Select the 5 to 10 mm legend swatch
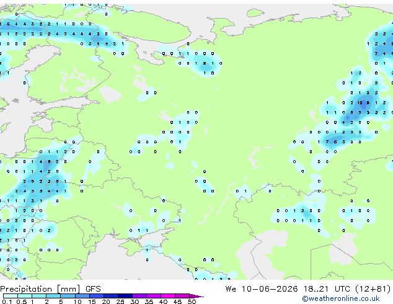Screen dimensions: 393x304 pyautogui.click(x=68, y=296)
